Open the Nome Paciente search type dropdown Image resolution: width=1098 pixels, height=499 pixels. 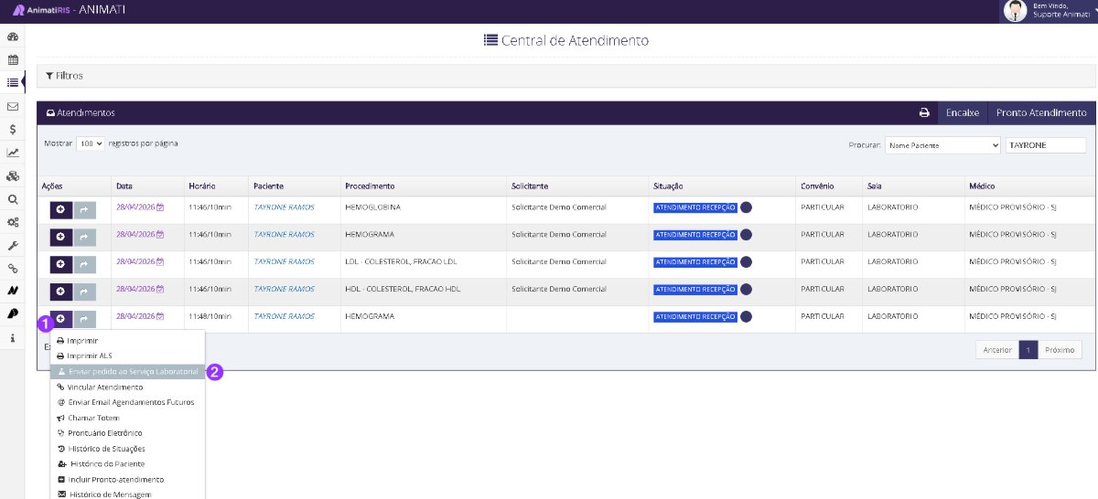tap(942, 145)
